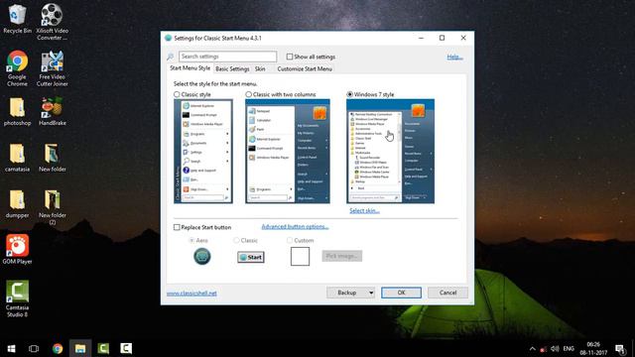The height and width of the screenshot is (357, 635).
Task: Expand the Backup dropdown arrow
Action: click(371, 293)
